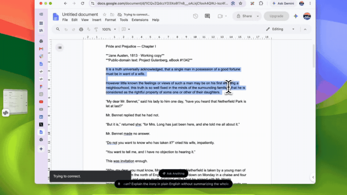
Task: Switch to the Gmail sidebar tab
Action: pos(41,49)
